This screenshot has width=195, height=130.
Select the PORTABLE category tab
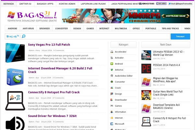151,29
